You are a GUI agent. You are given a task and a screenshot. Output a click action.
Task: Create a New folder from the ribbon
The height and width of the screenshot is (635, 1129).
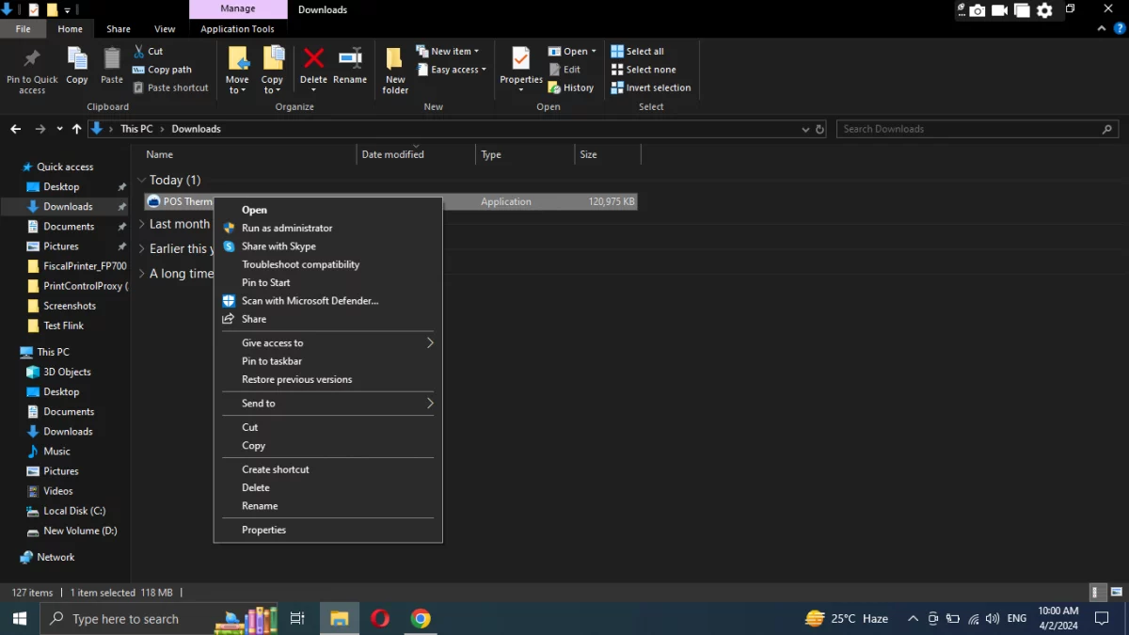tap(394, 69)
